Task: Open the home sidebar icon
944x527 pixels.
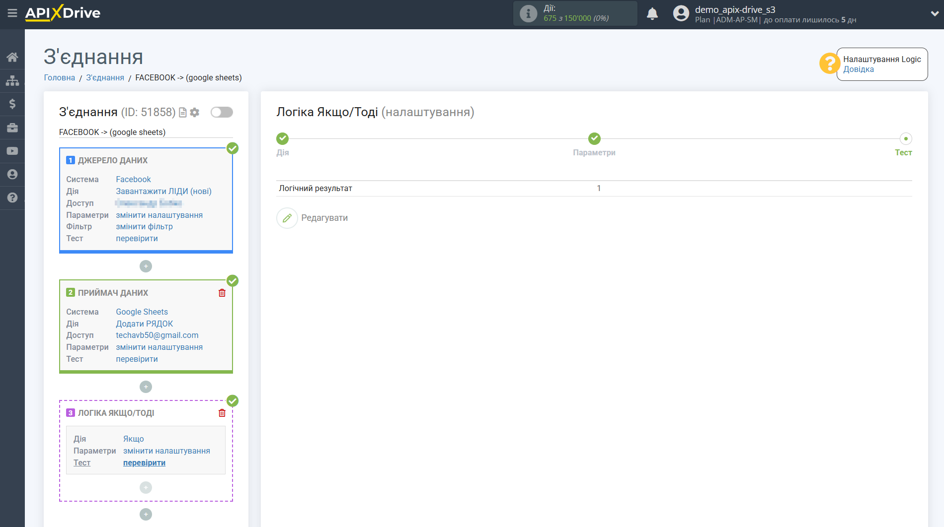Action: pos(12,57)
